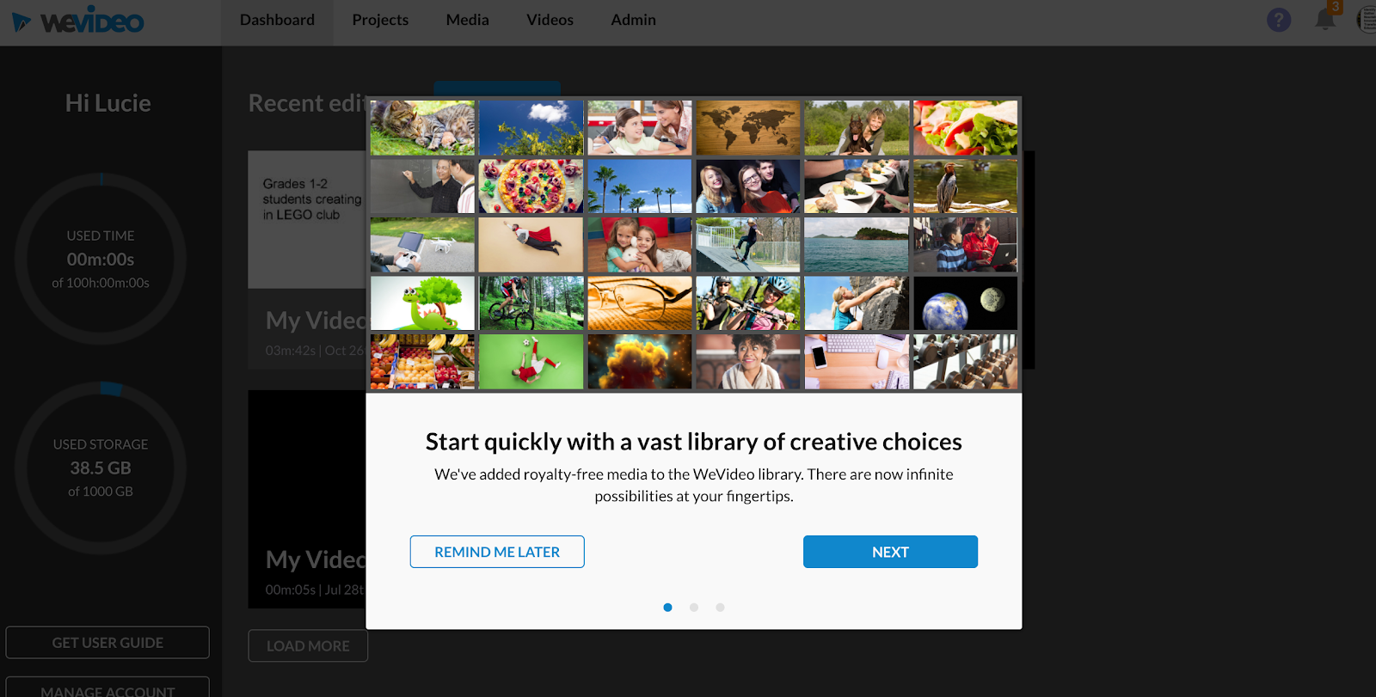
Task: Switch to the Media tab
Action: pyautogui.click(x=467, y=20)
